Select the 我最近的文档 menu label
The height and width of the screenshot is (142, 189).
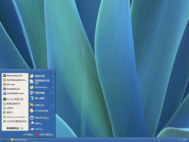(x=42, y=81)
